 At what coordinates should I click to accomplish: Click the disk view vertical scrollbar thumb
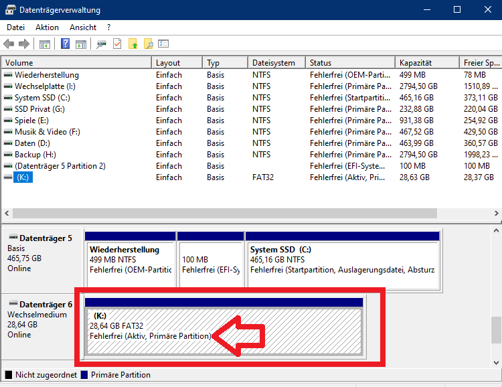pyautogui.click(x=496, y=330)
